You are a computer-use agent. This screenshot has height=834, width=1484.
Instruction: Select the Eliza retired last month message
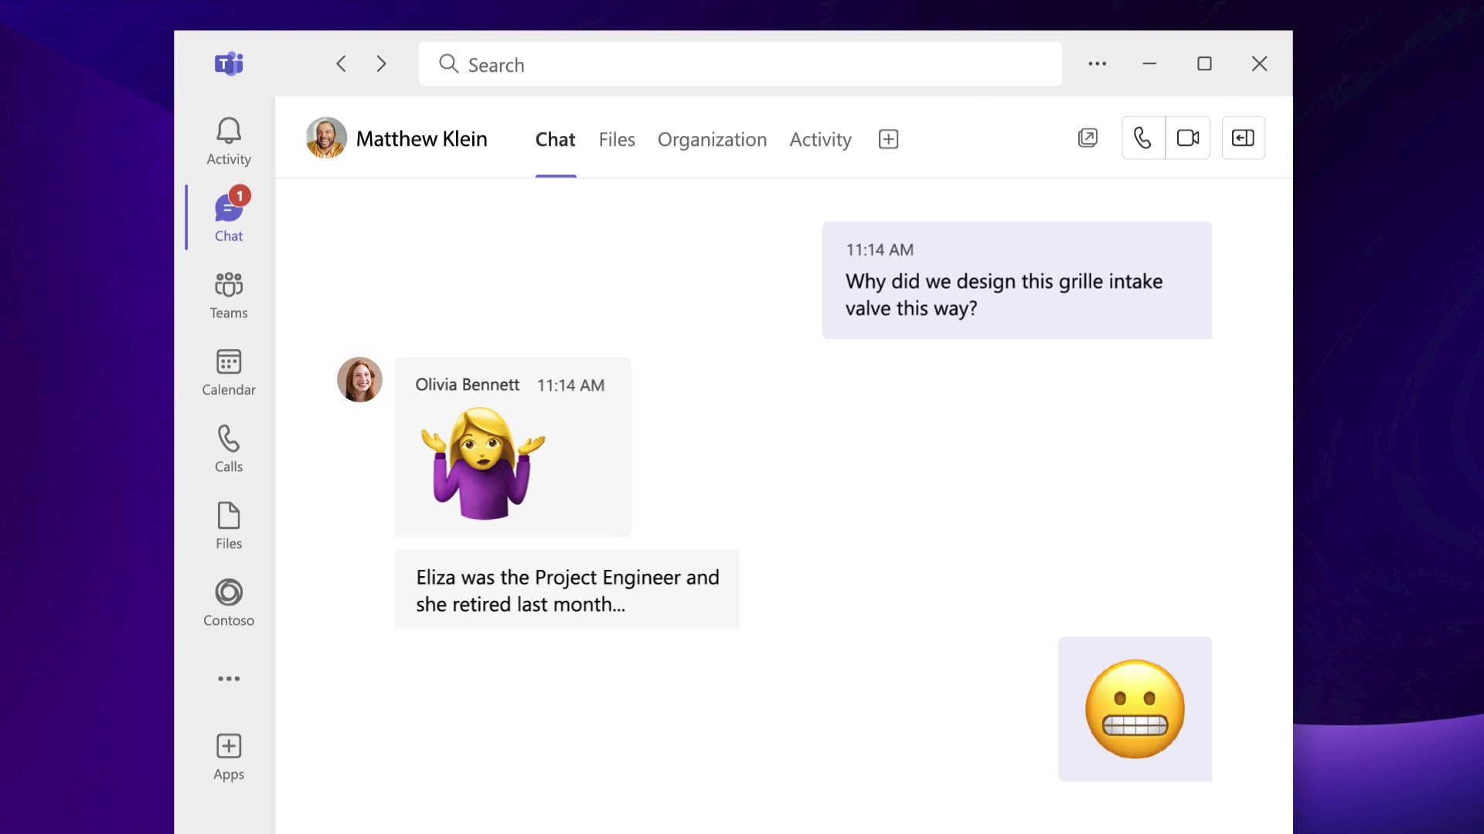[567, 590]
